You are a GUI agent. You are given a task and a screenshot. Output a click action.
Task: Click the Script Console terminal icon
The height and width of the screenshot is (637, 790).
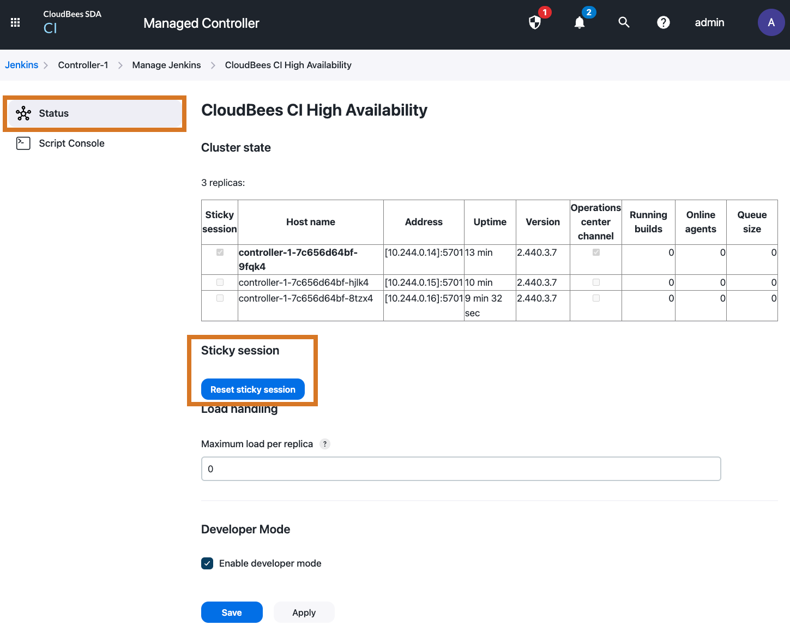pyautogui.click(x=23, y=143)
